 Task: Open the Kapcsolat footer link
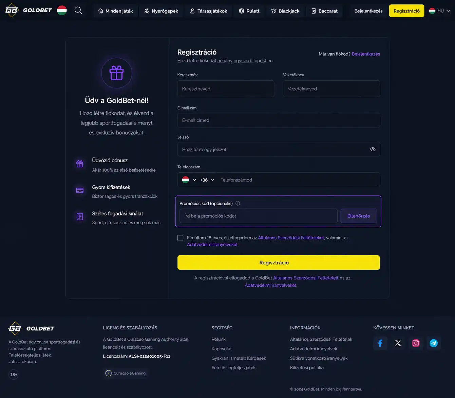pyautogui.click(x=222, y=349)
